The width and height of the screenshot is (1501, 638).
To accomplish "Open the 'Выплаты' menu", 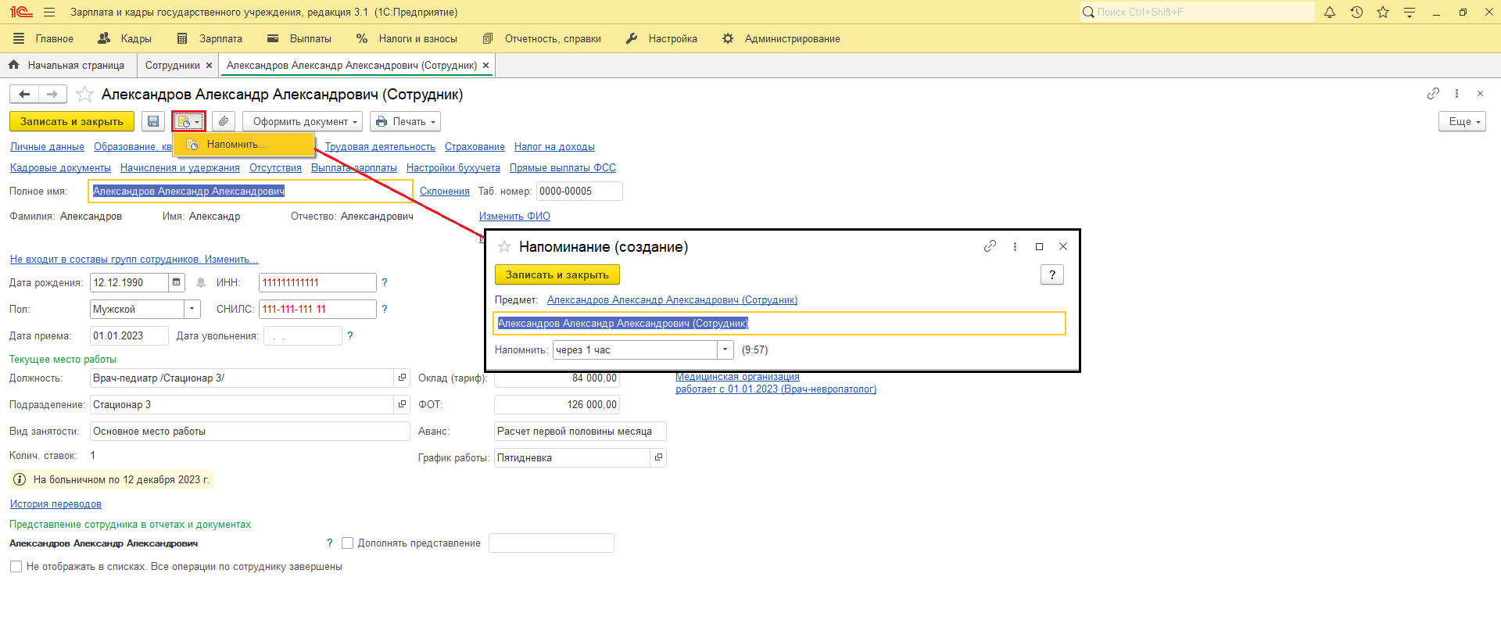I will click(299, 38).
